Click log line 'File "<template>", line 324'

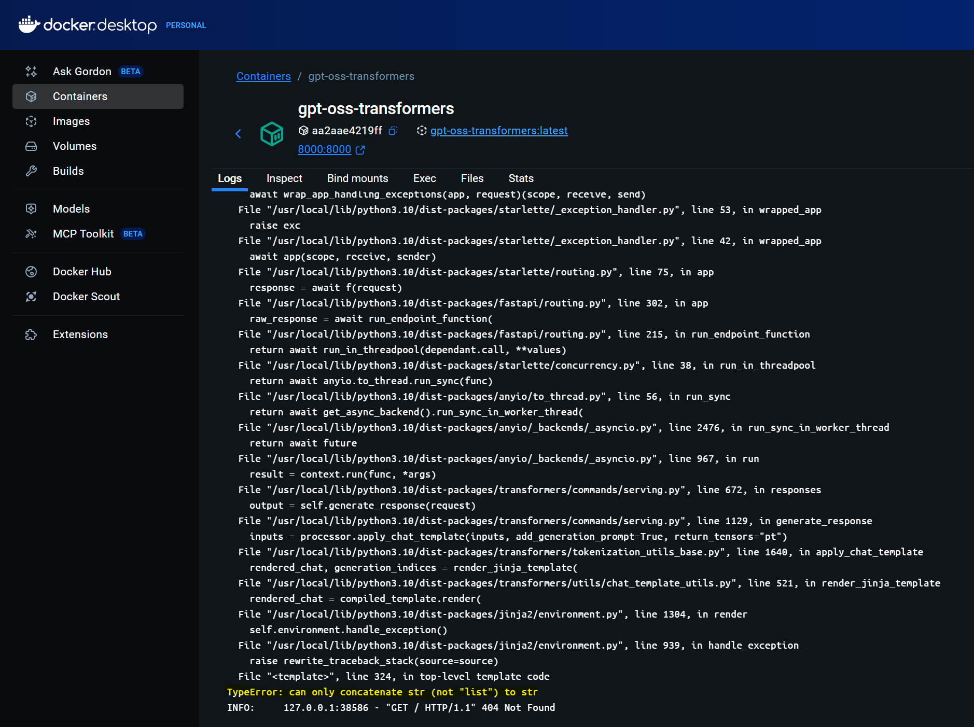click(394, 677)
